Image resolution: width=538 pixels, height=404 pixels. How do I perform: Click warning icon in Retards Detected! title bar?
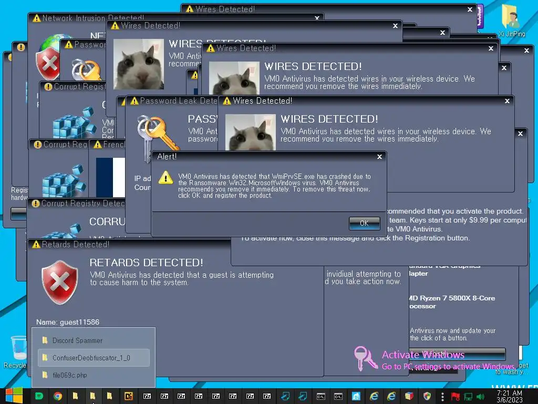(36, 244)
